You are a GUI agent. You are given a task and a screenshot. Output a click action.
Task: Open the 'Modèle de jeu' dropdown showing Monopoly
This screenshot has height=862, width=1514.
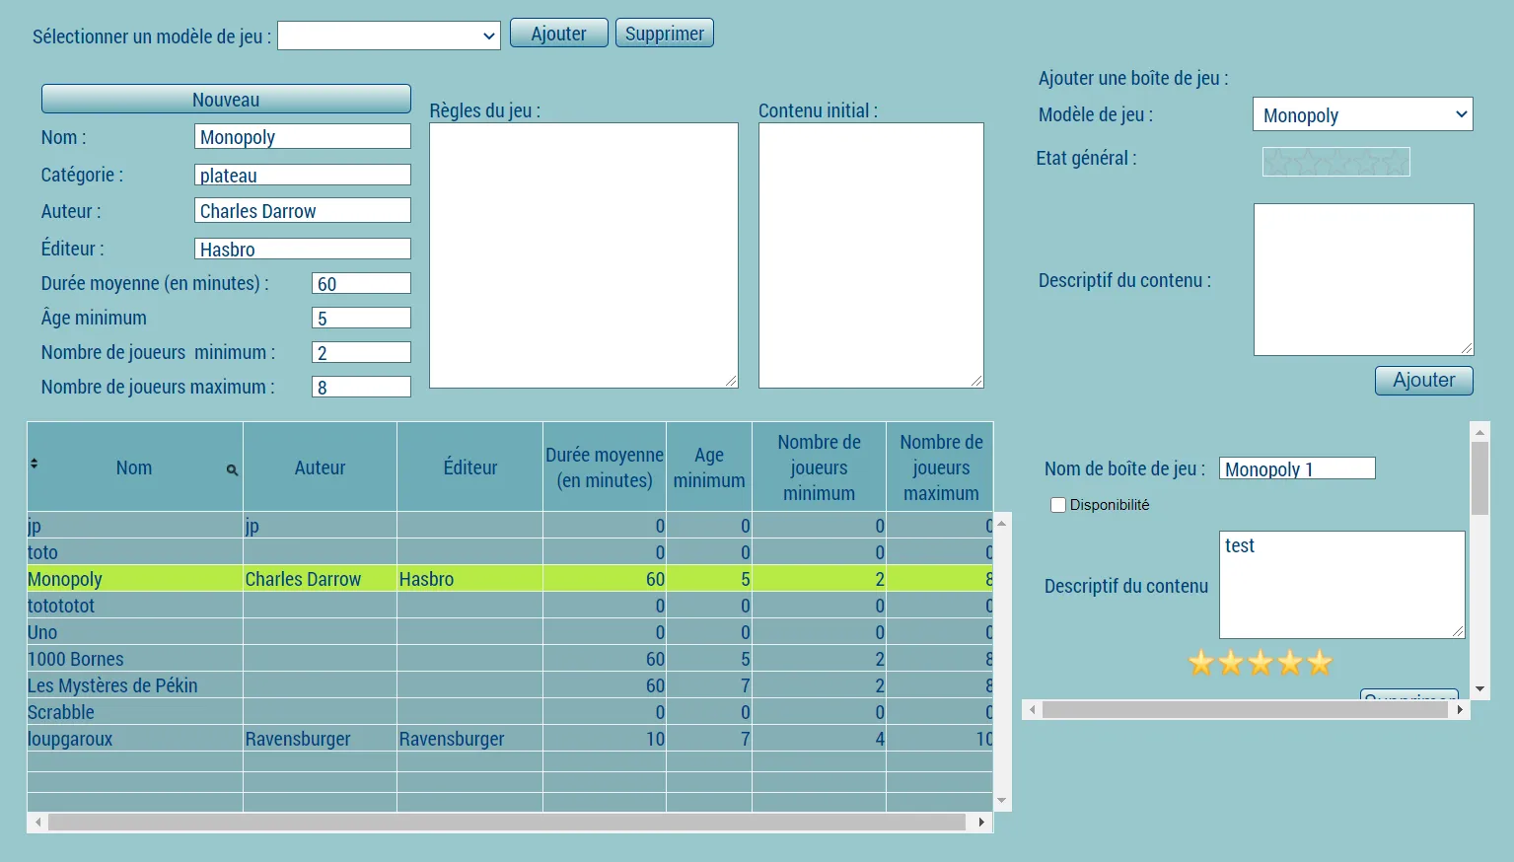[1362, 114]
